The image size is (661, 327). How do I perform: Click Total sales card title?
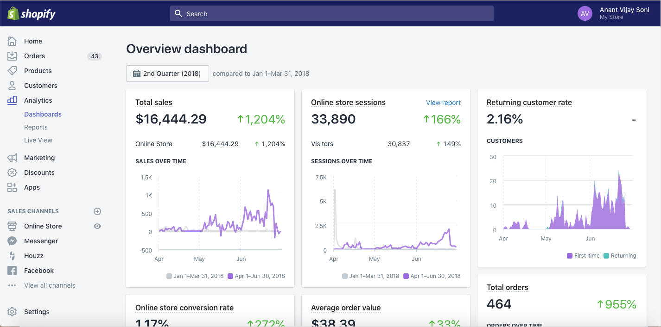(154, 103)
